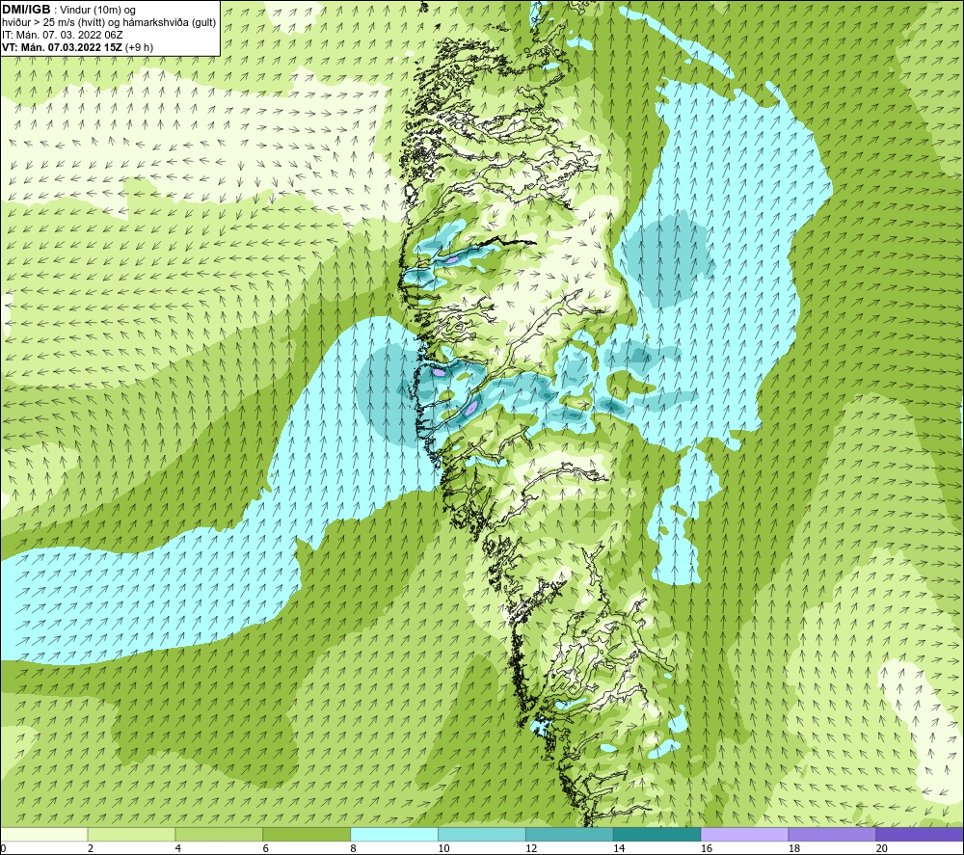Click the '6' label on the color scale

[266, 849]
